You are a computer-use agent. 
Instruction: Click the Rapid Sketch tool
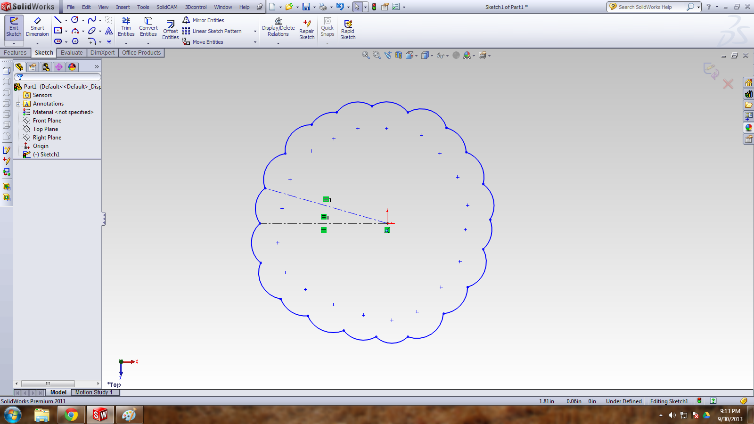point(348,30)
